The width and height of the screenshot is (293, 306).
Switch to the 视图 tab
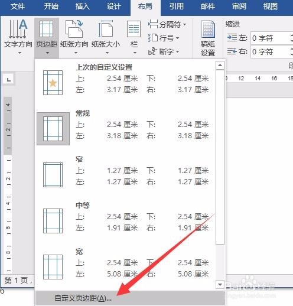[271, 6]
